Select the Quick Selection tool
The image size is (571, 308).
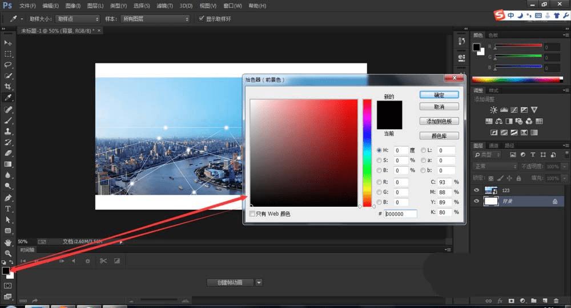pyautogui.click(x=7, y=76)
